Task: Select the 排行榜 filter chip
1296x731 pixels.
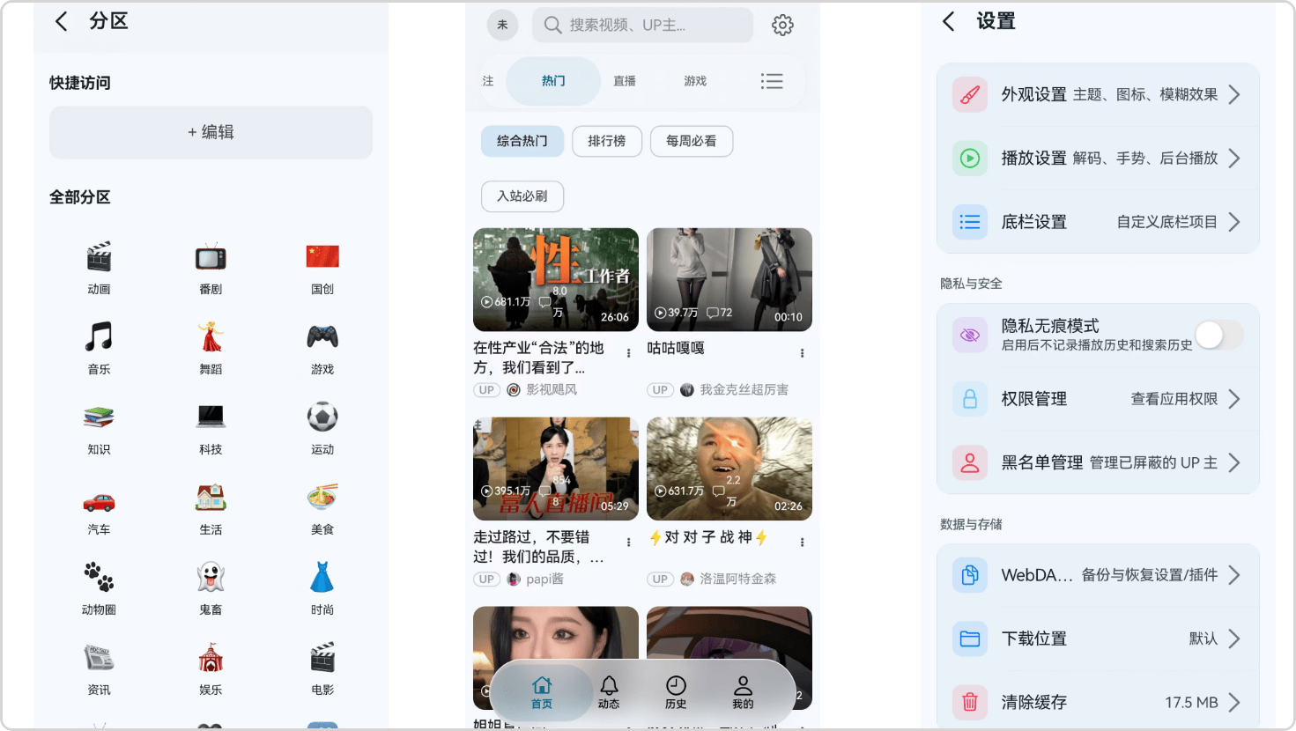Action: (607, 141)
